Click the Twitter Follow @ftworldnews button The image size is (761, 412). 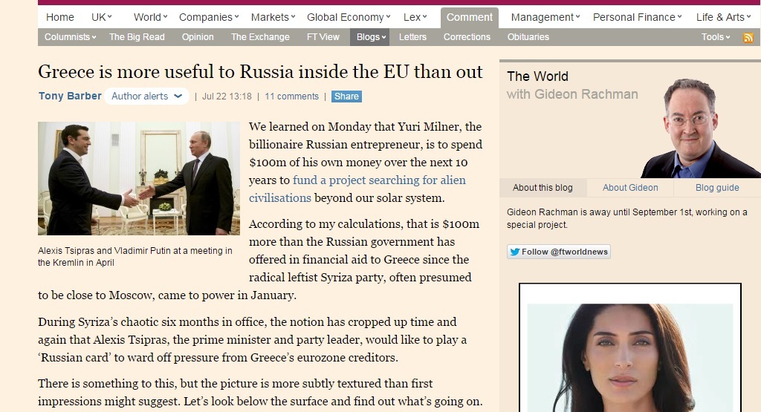click(x=559, y=252)
